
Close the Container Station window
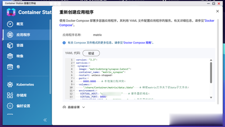(x=219, y=4)
